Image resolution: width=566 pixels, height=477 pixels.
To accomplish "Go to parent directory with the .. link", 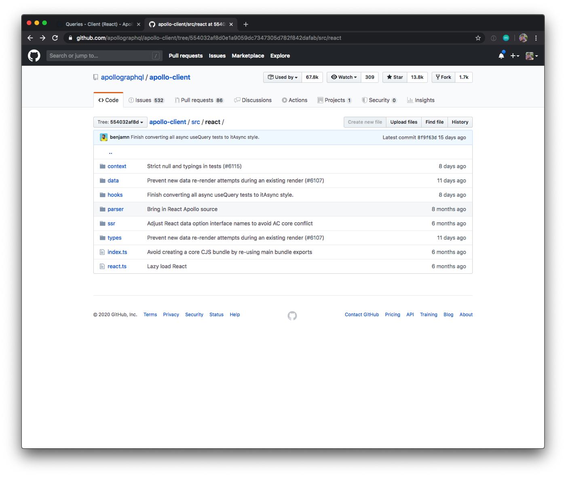I will pos(110,152).
